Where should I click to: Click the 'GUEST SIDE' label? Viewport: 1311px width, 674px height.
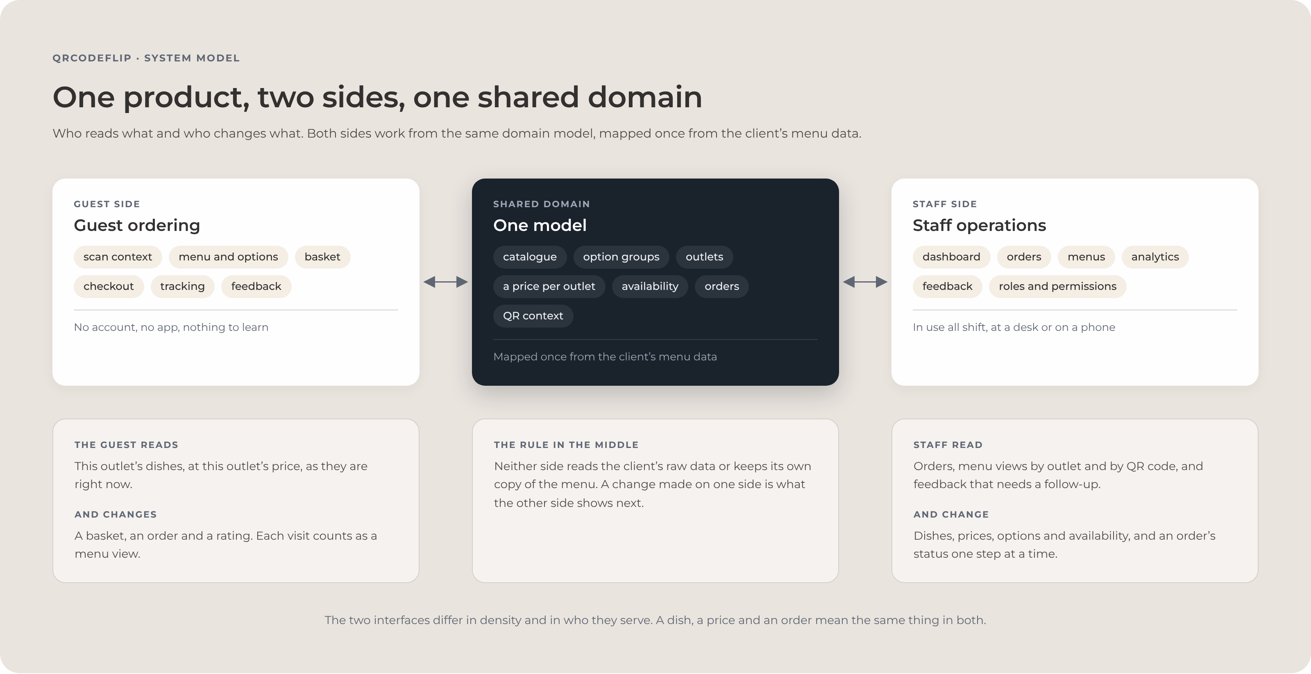pyautogui.click(x=107, y=204)
